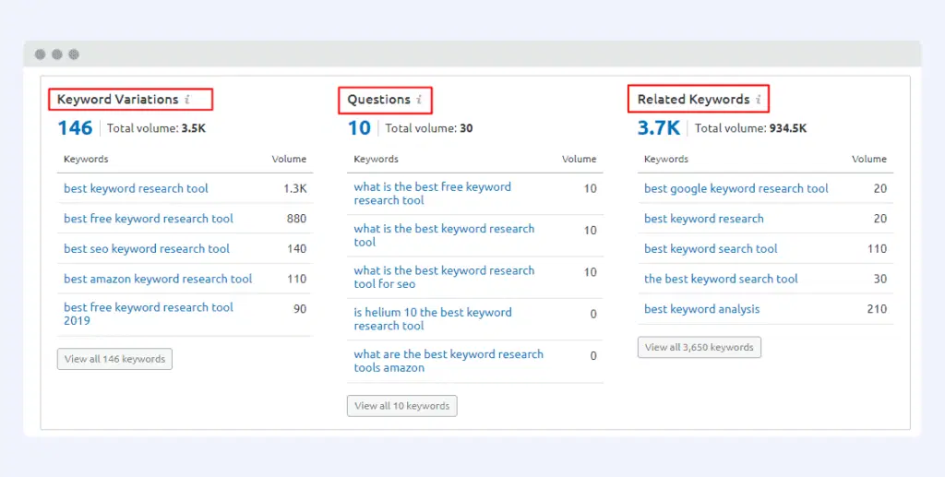The height and width of the screenshot is (477, 945).
Task: Open 'what are the best keyword research tools amazon' link
Action: click(x=449, y=361)
